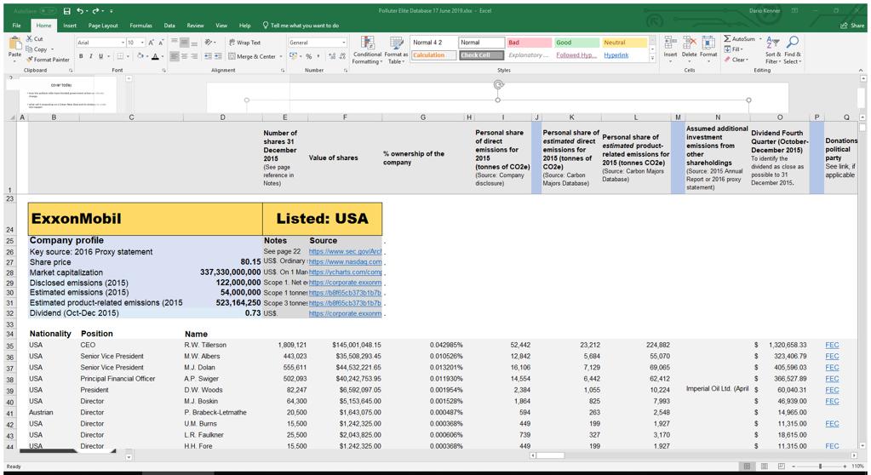The height and width of the screenshot is (475, 871).
Task: Expand the cell Styles gallery
Action: tap(653, 58)
